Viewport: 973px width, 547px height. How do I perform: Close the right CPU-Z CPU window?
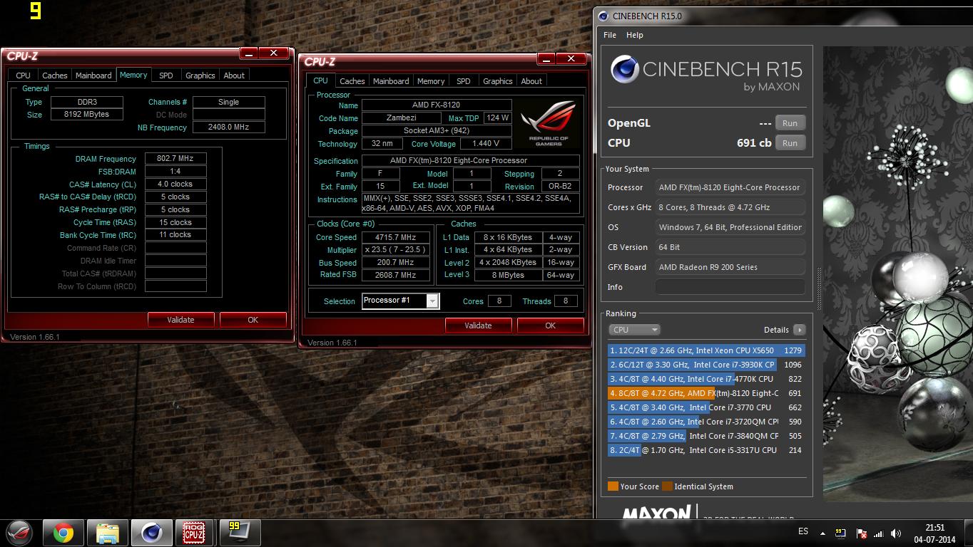[x=571, y=58]
